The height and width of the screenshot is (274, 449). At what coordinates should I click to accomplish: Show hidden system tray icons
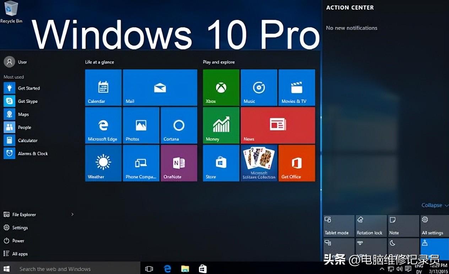coord(382,269)
